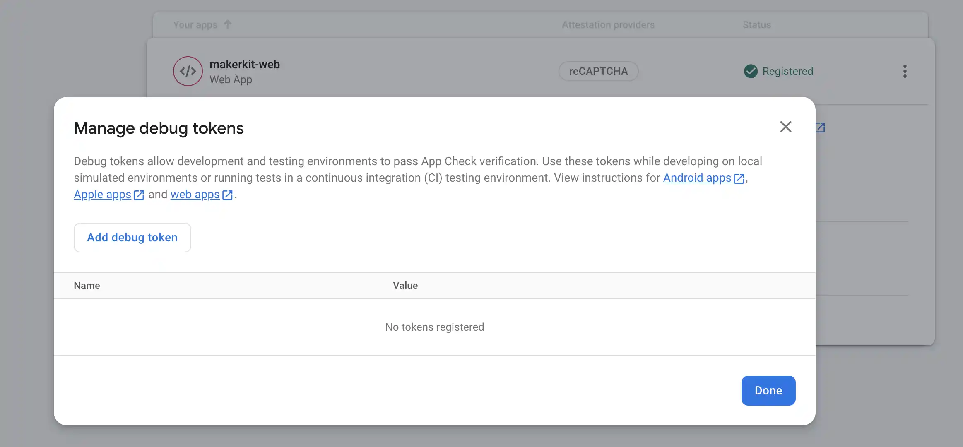The image size is (963, 447).
Task: Open the three-dot menu for makerkit-web
Action: [905, 71]
